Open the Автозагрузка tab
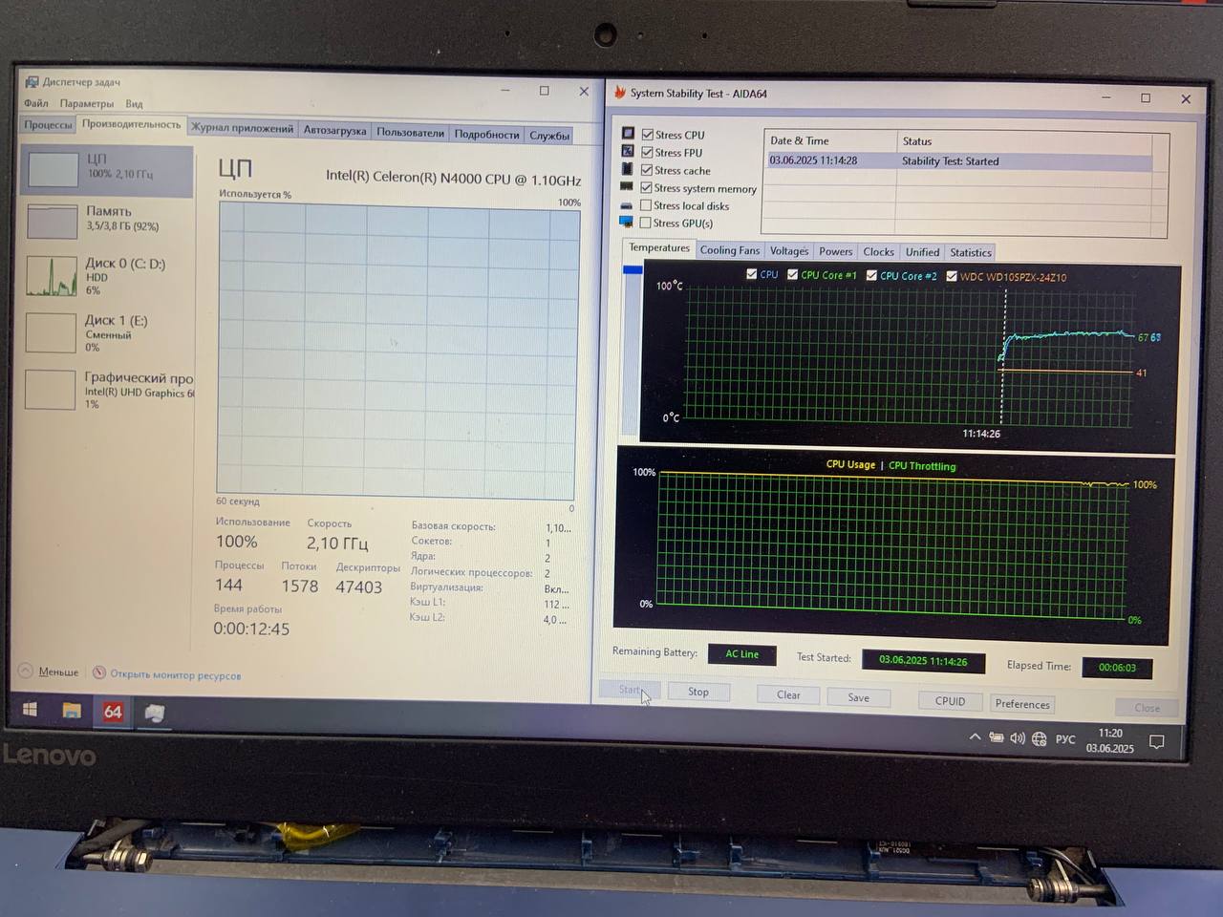 334,131
